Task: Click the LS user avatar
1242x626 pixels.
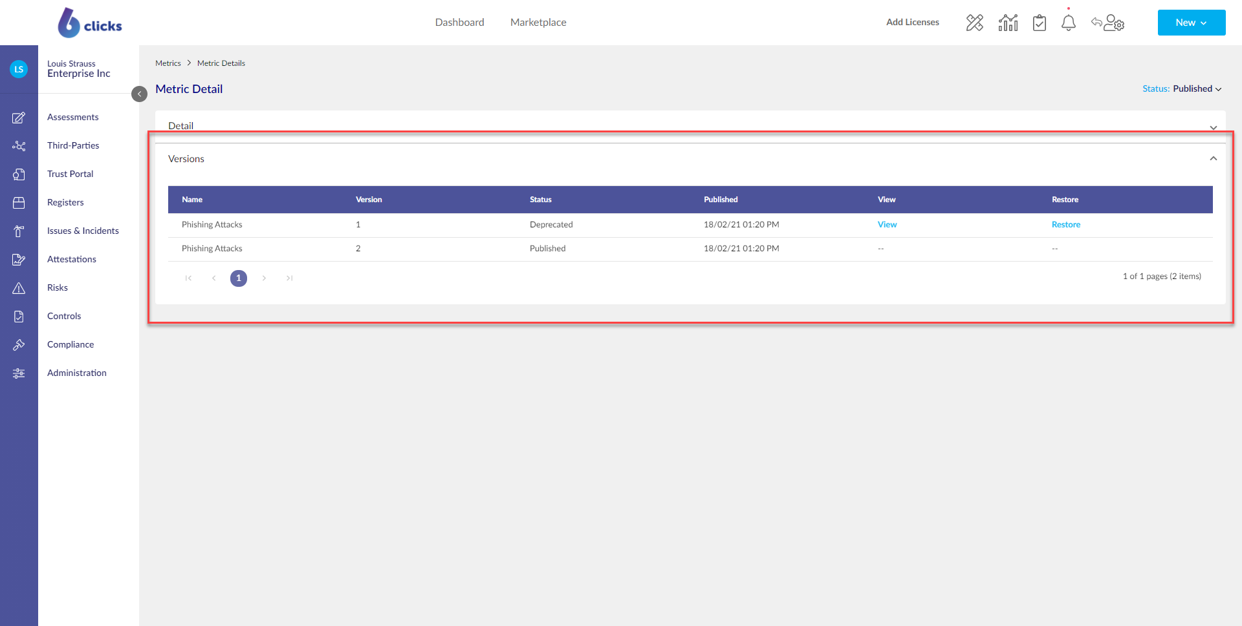Action: (x=19, y=69)
